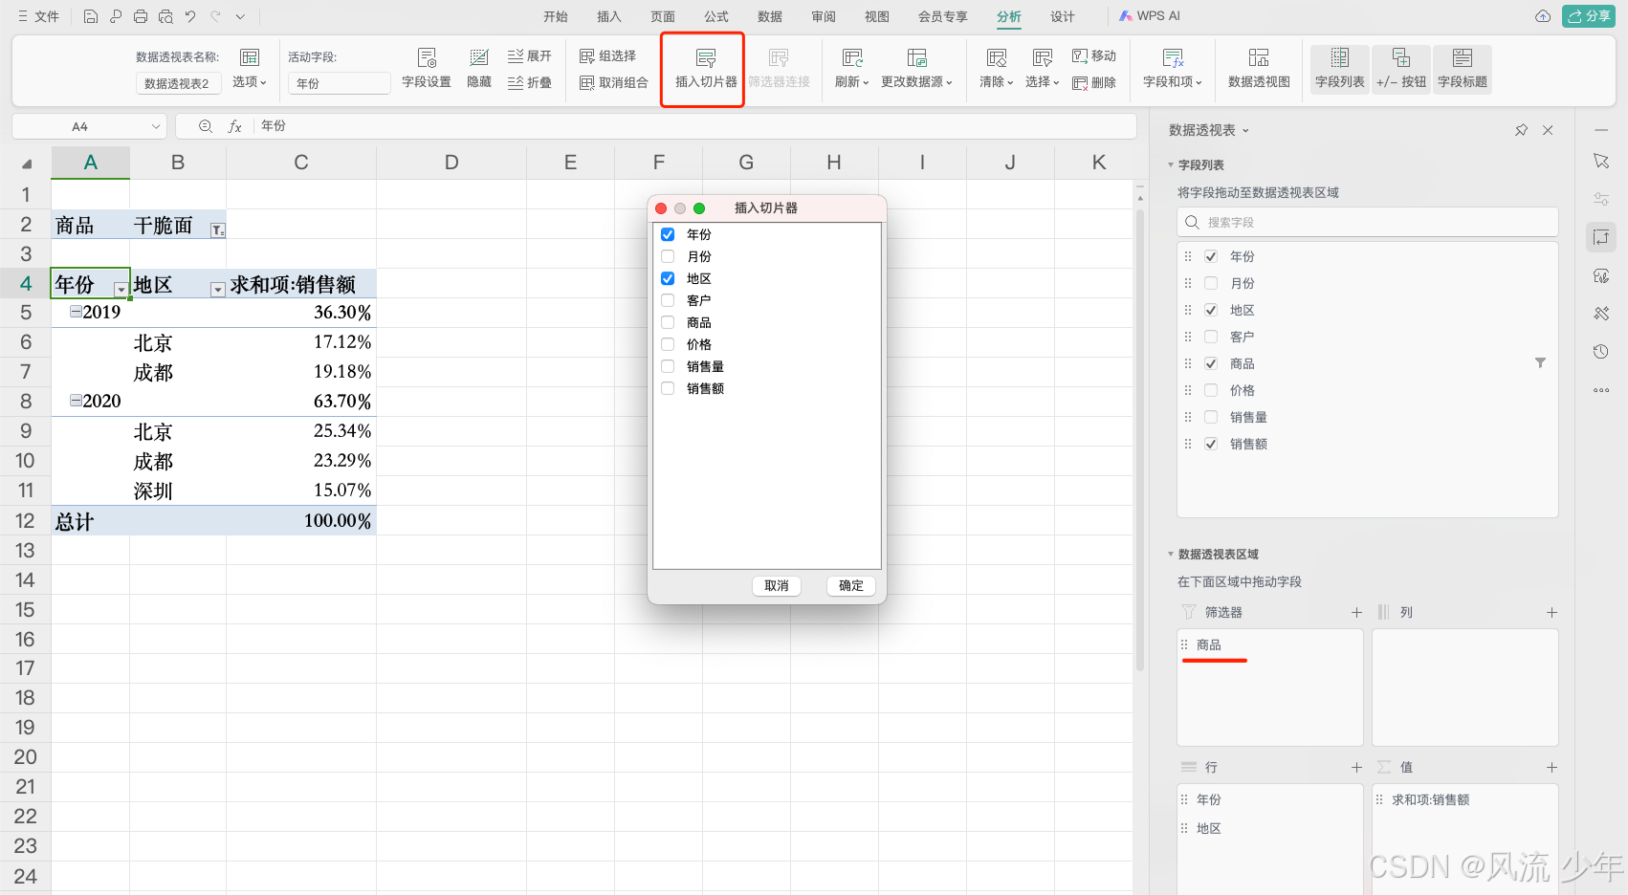Collapse the 2020 group in the pivot table
Image resolution: width=1628 pixels, height=895 pixels.
(x=75, y=401)
